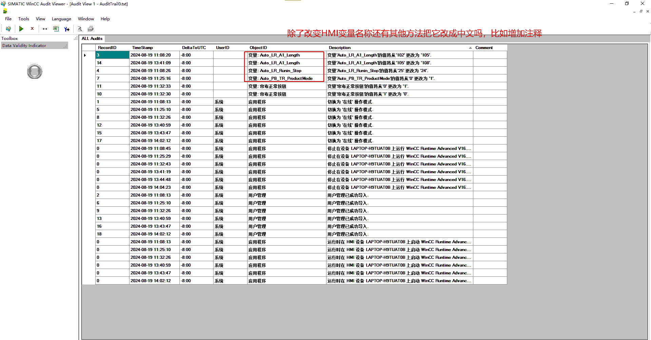Select the 用户管理已成功导入 description in record 6
Image resolution: width=651 pixels, height=340 pixels.
[x=399, y=203]
